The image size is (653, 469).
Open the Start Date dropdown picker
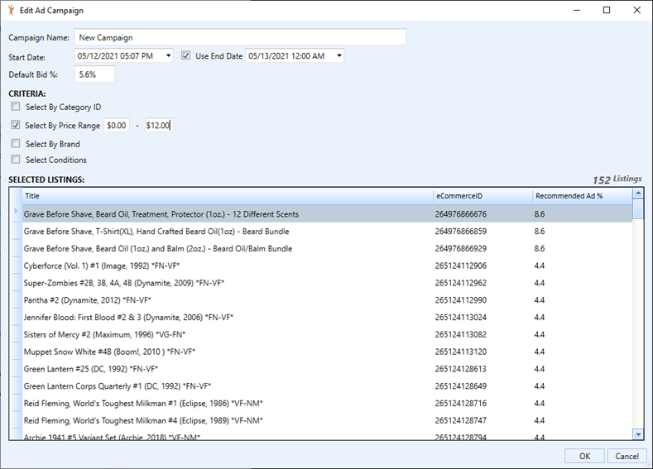(169, 56)
